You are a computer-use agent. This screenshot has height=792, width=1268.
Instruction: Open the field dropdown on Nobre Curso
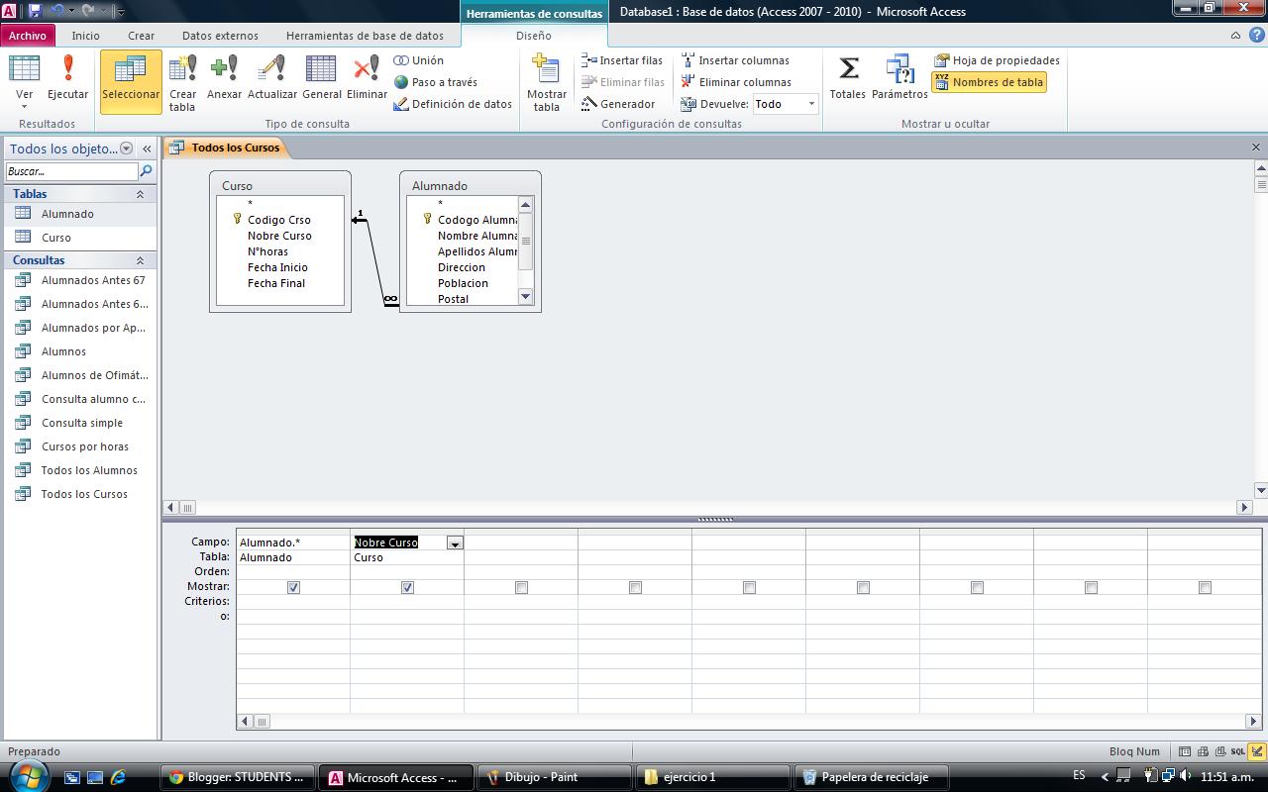[455, 543]
